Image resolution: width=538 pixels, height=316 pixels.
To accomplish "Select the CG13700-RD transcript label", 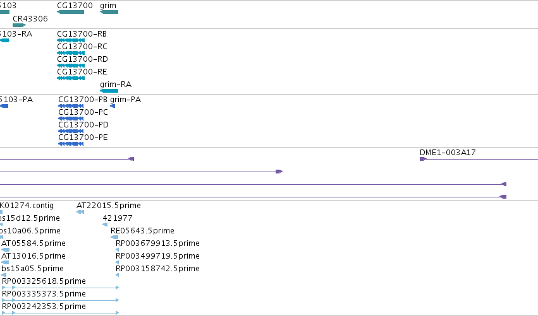I will click(x=82, y=59).
